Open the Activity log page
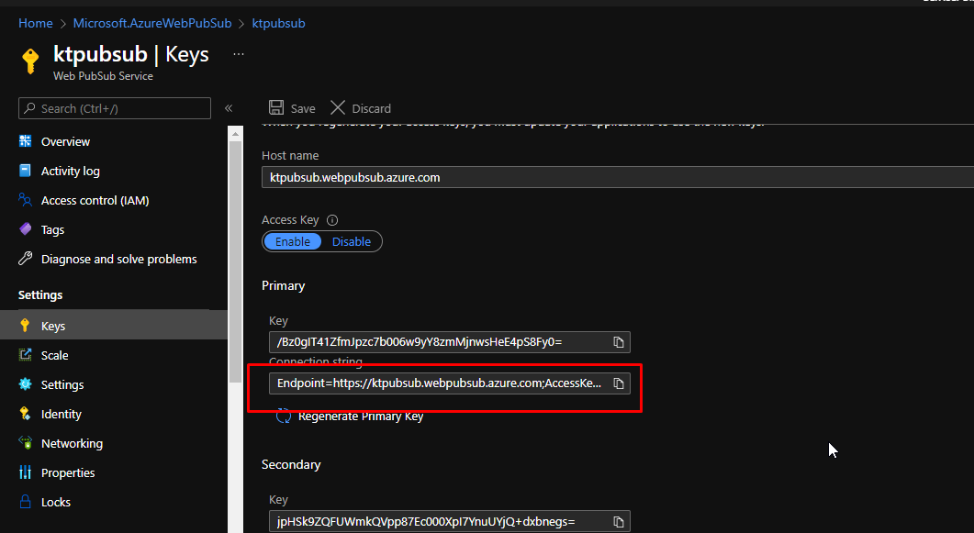The width and height of the screenshot is (974, 533). click(71, 172)
